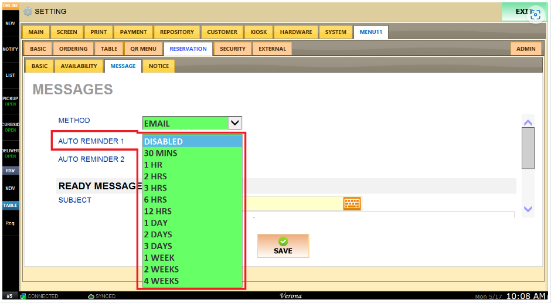Click the settings gear icon in header
Image resolution: width=551 pixels, height=303 pixels.
point(28,12)
